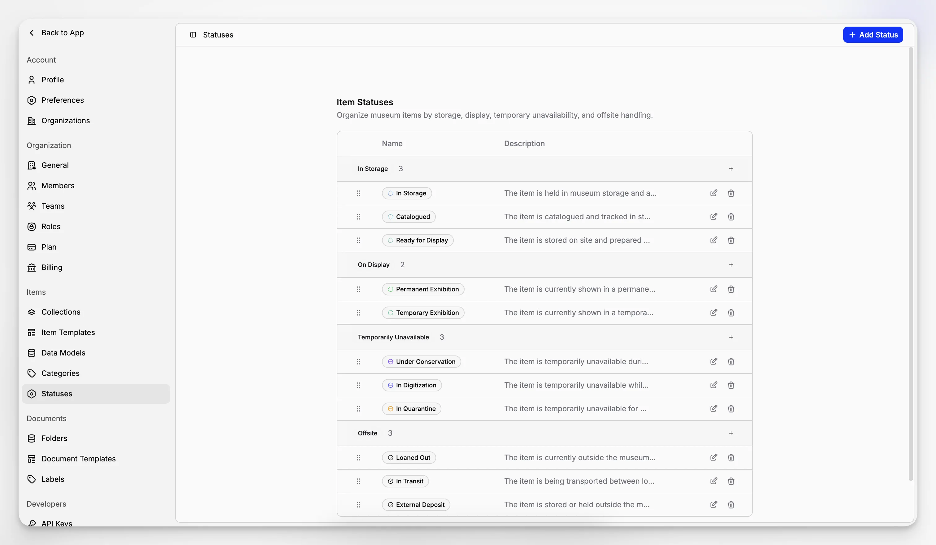Edit the In Digitization status
This screenshot has width=936, height=545.
(x=713, y=385)
